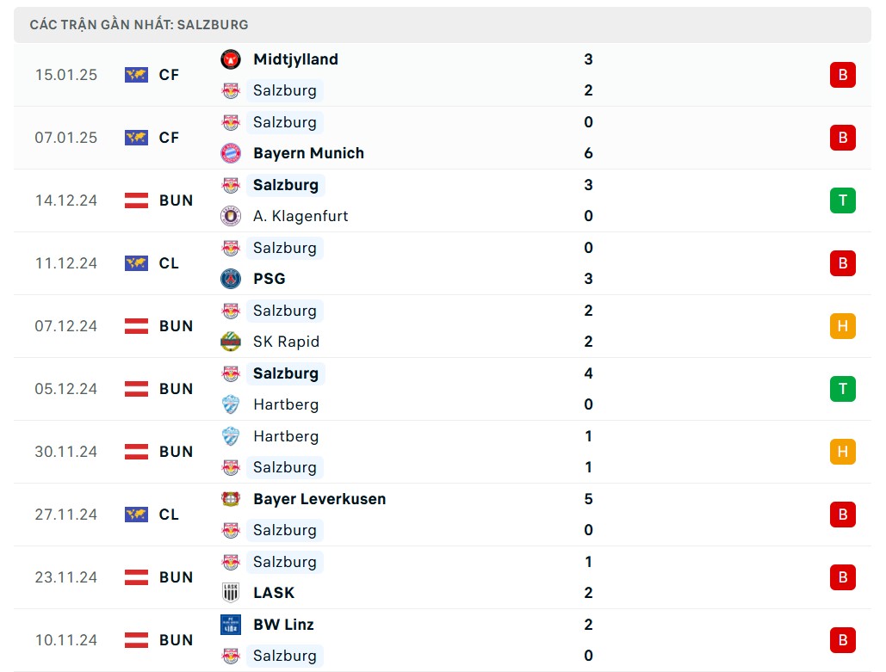
Task: Expand the BUN league row for 23.11.24
Action: pyautogui.click(x=177, y=577)
